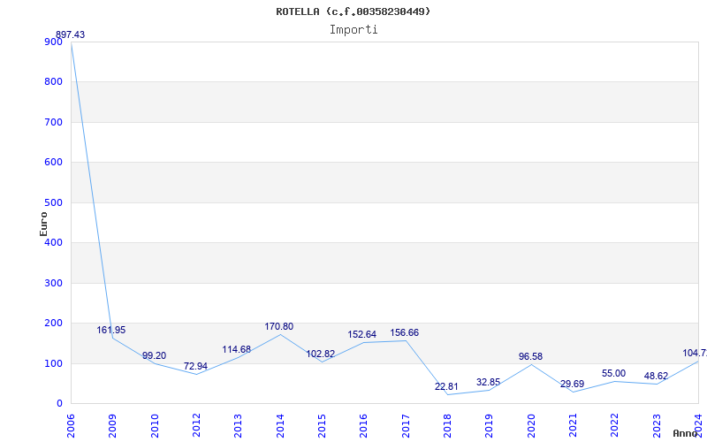Click the 29.69 data label
Screen dimensions: 707x442
coord(572,385)
